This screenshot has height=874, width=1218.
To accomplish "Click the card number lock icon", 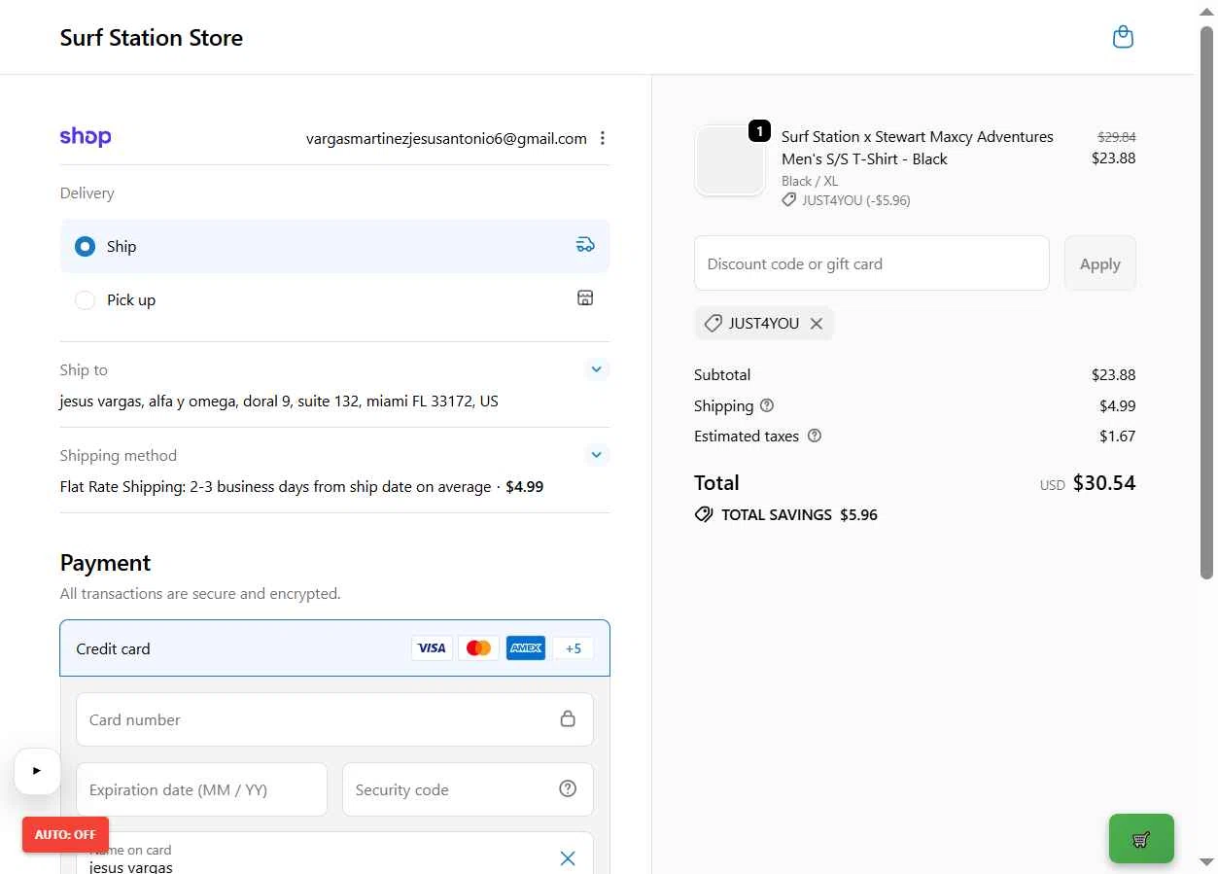I will (568, 718).
